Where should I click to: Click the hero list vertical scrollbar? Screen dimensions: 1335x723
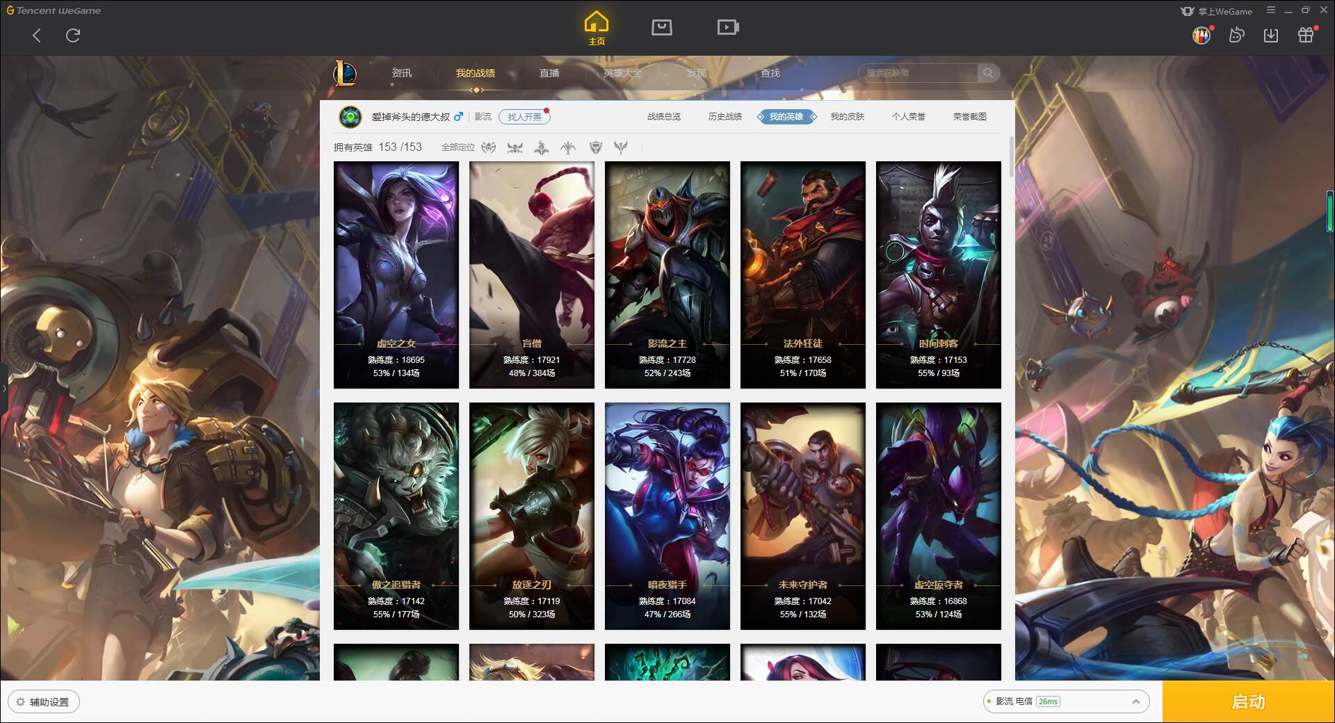(x=1011, y=157)
